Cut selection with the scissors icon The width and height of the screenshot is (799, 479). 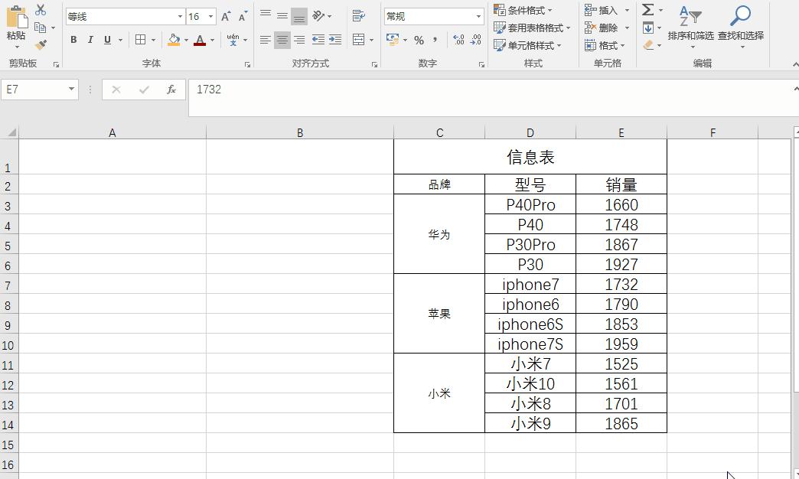point(41,9)
